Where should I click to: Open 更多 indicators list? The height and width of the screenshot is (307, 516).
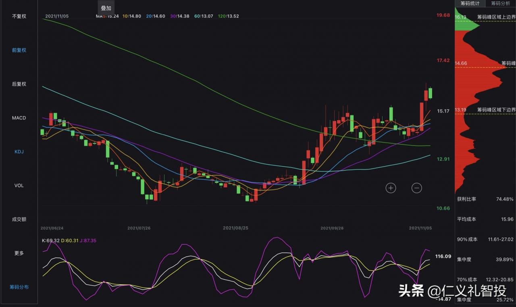point(19,253)
